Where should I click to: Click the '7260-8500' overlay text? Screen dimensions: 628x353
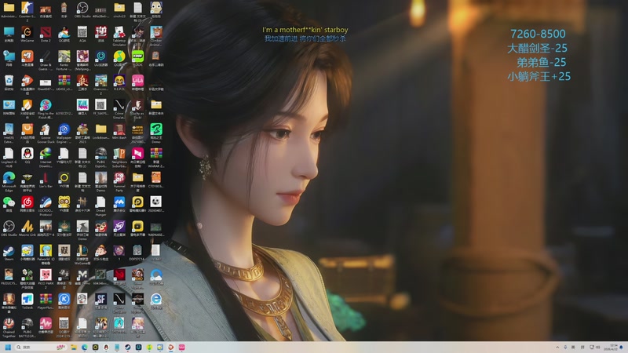538,34
